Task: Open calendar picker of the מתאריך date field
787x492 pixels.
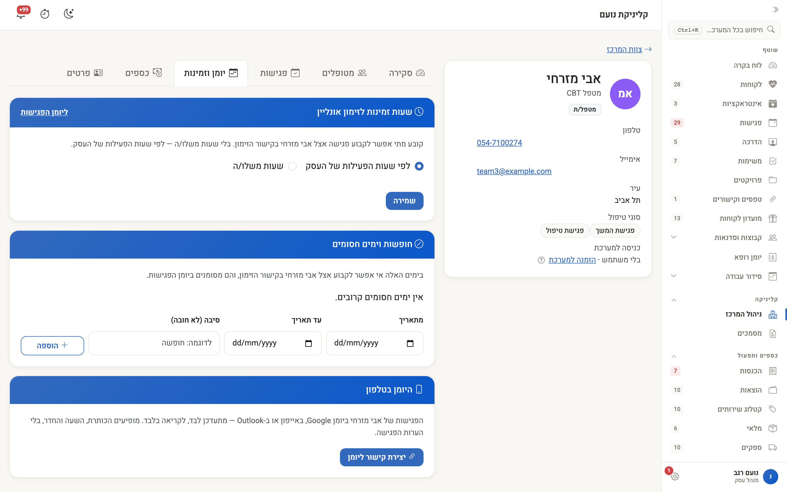Action: point(410,343)
